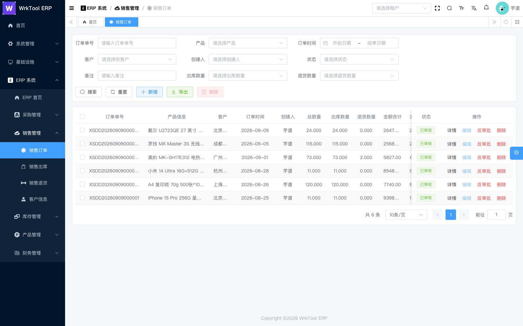Enter fullscreen mode icon
This screenshot has width=523, height=326.
[x=437, y=8]
